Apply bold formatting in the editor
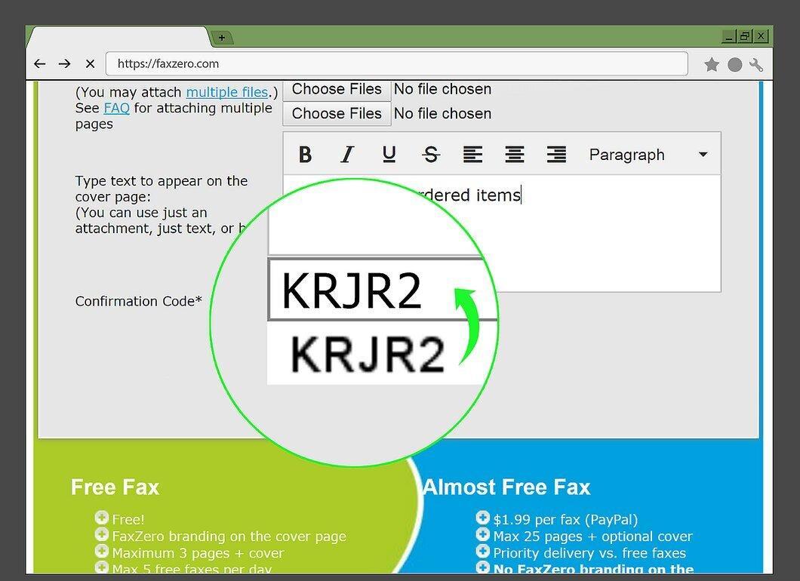 pos(305,154)
